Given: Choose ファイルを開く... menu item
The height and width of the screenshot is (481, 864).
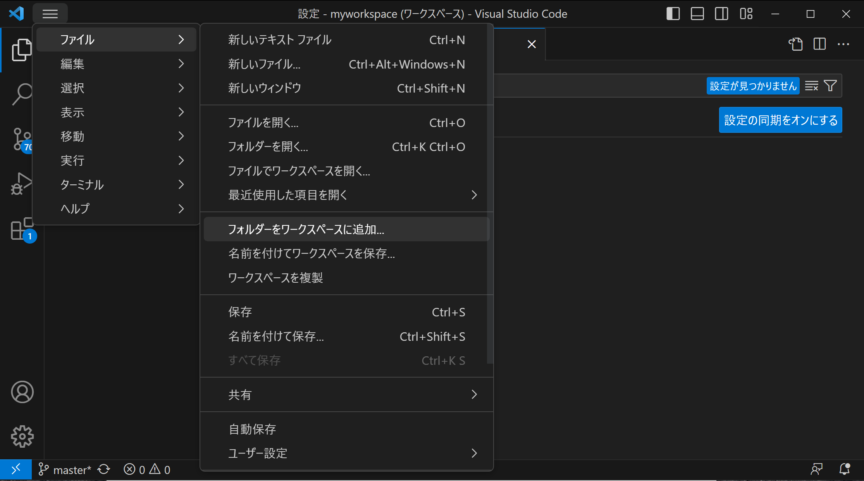Looking at the screenshot, I should (346, 123).
